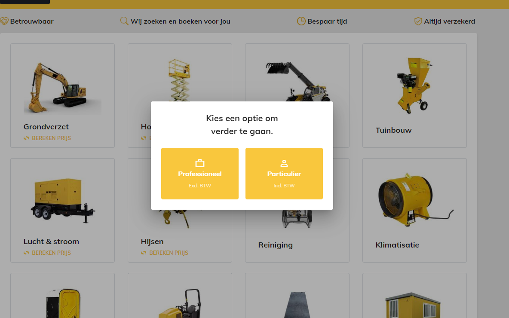Viewport: 509px width, 318px height.
Task: Click Bereken prijs under Hijsen
Action: (169, 253)
